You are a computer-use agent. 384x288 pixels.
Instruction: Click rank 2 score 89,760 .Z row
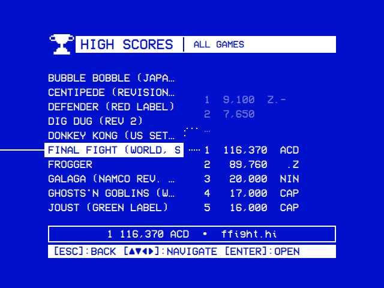(251, 164)
